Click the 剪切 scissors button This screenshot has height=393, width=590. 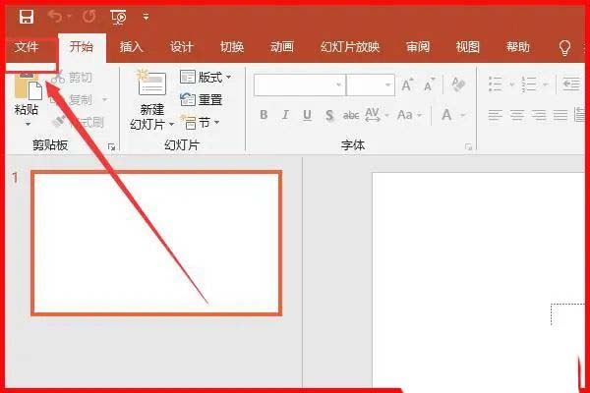click(x=72, y=78)
